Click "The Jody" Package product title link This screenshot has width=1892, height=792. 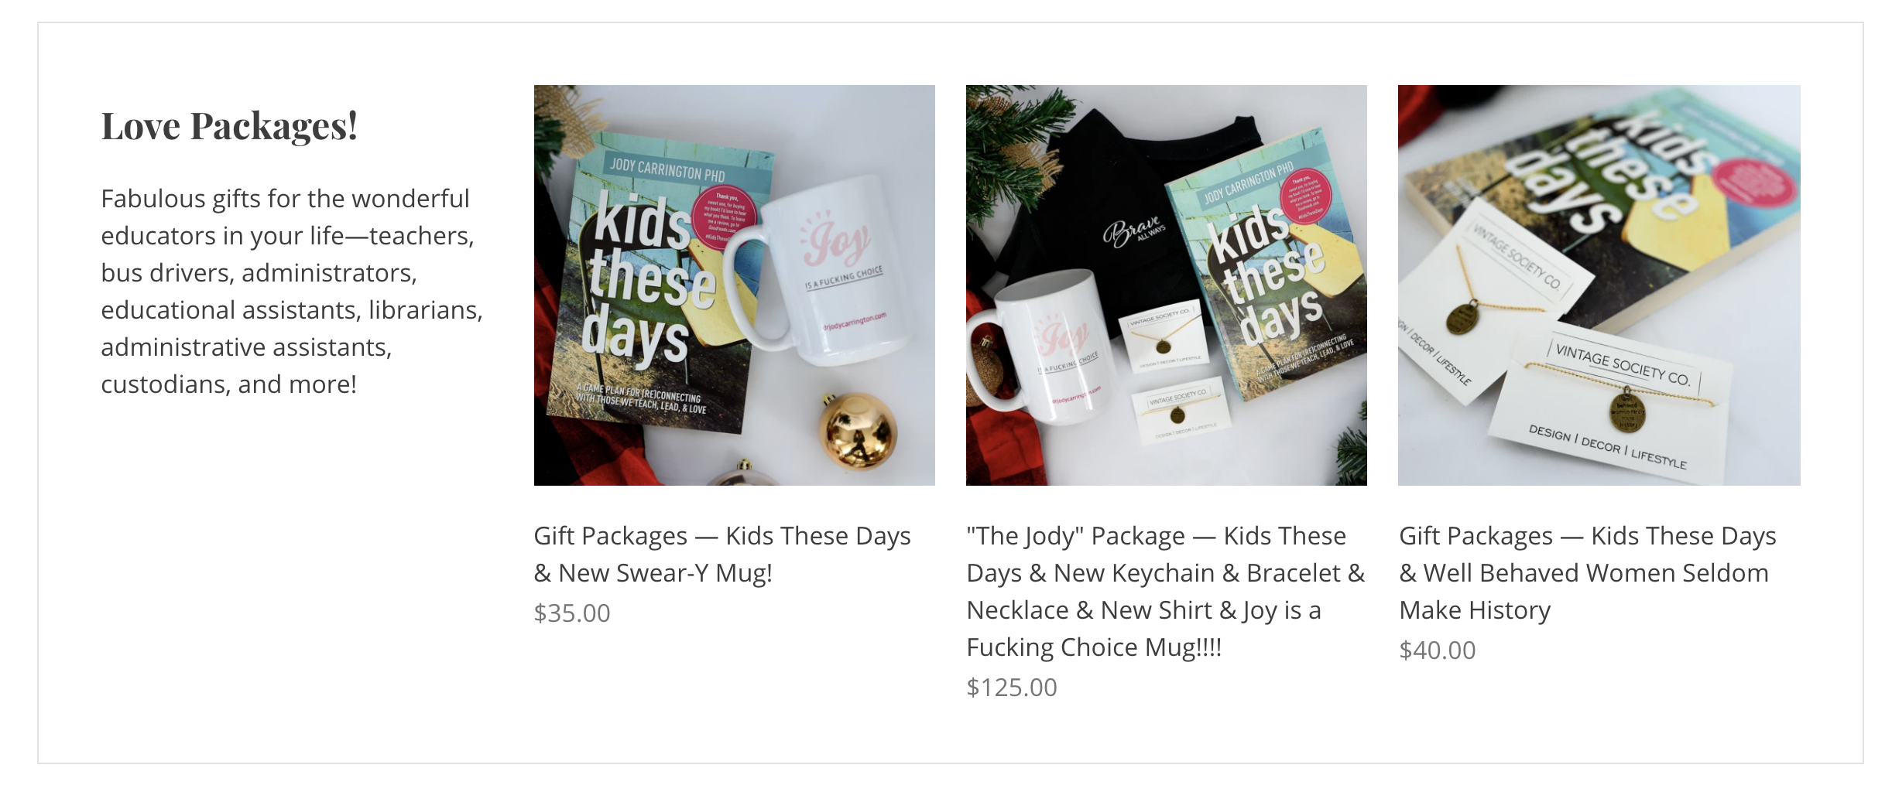click(1166, 591)
